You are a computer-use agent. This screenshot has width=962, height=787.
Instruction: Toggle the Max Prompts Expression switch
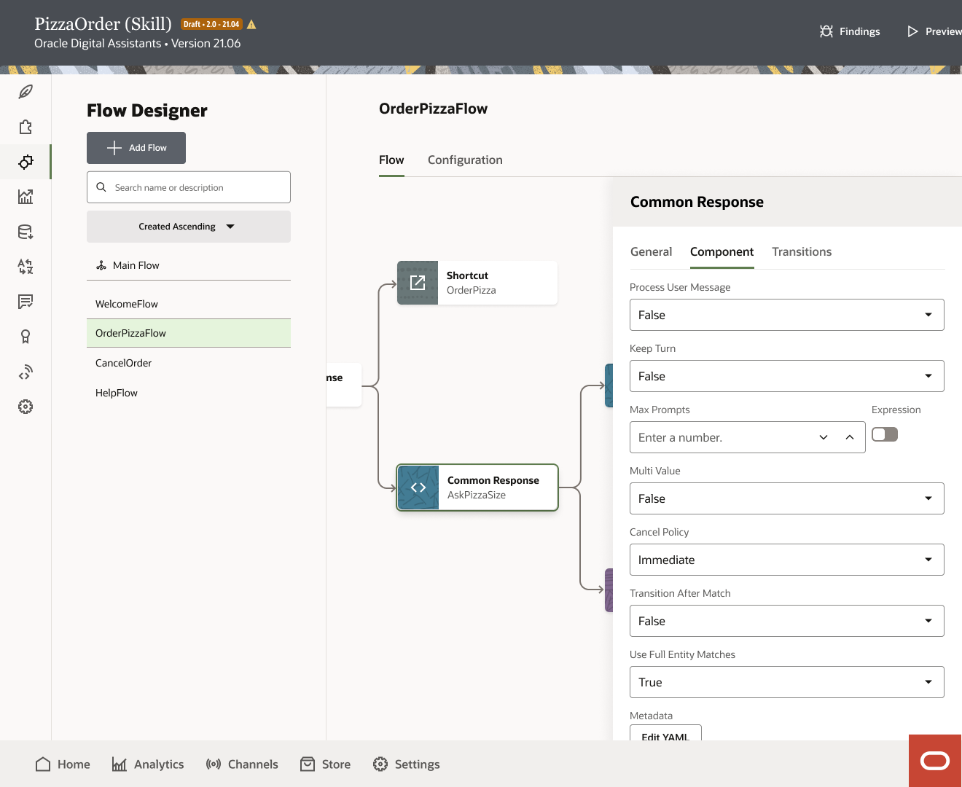[885, 434]
